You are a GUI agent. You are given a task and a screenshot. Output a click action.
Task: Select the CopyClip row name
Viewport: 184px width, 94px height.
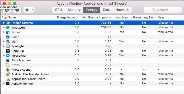point(18,51)
